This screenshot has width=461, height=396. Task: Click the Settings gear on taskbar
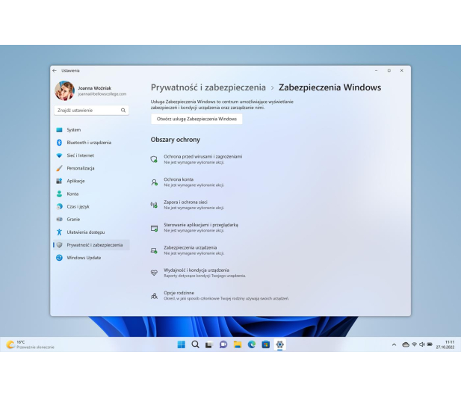[280, 344]
